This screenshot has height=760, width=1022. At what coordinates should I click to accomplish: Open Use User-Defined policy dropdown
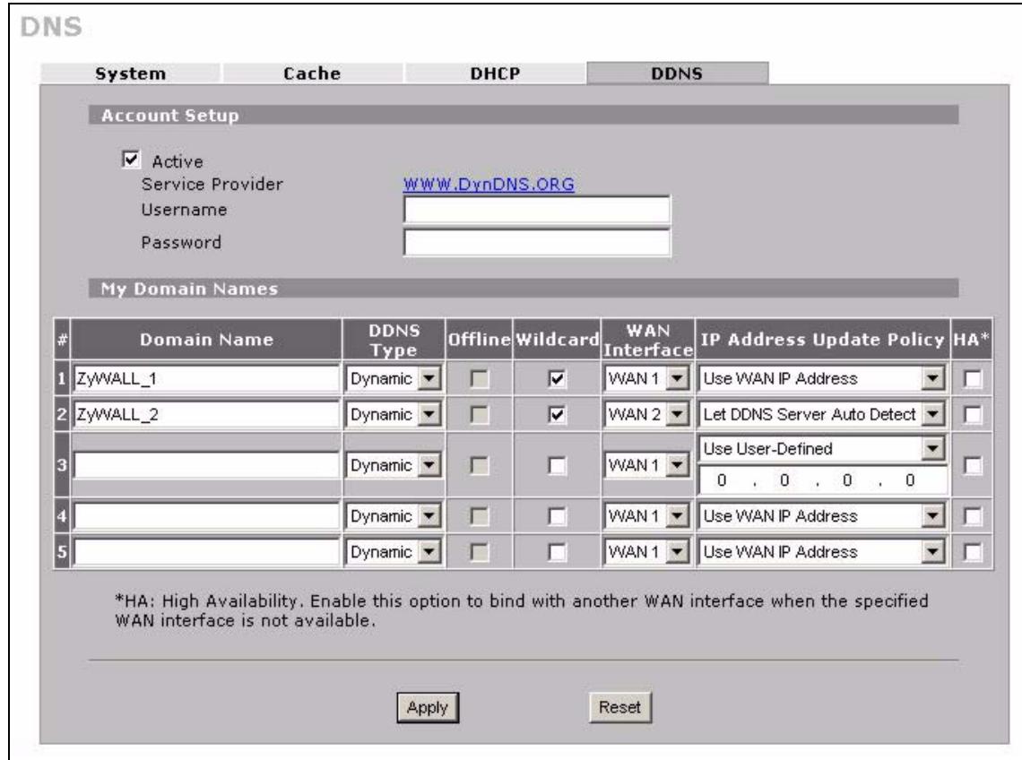(822, 449)
